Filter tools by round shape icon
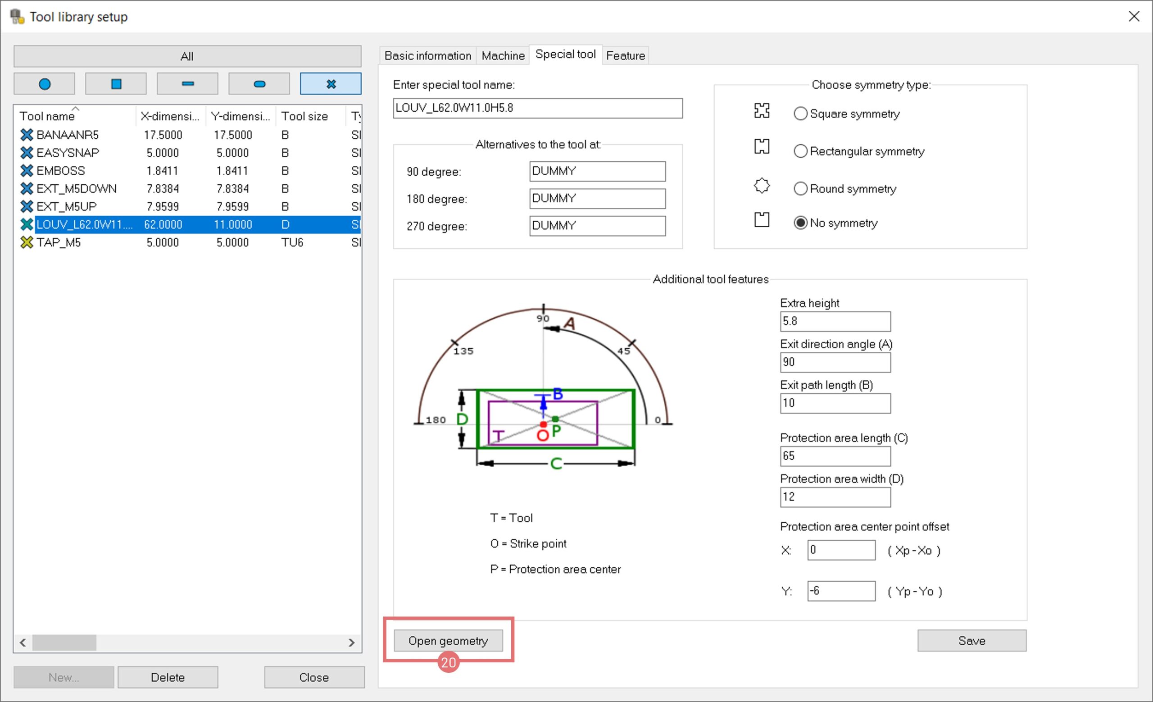 click(45, 84)
